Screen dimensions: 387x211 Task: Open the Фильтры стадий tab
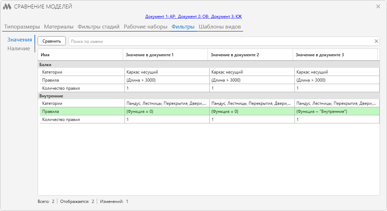pos(99,27)
